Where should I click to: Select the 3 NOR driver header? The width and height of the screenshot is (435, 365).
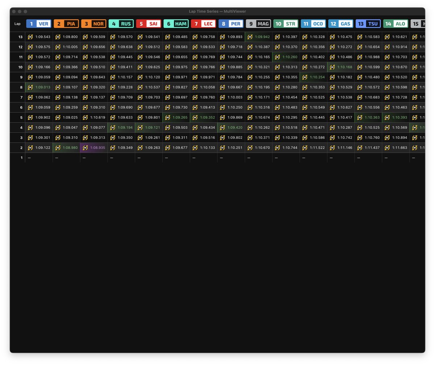pos(94,24)
